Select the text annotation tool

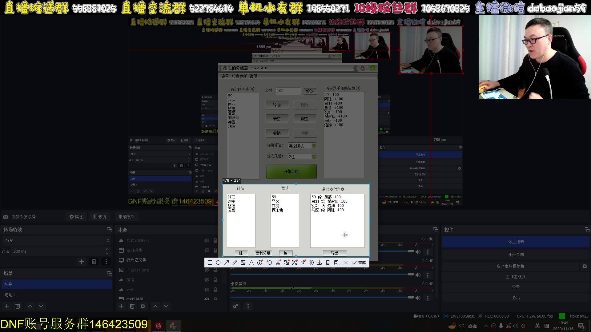tap(251, 263)
